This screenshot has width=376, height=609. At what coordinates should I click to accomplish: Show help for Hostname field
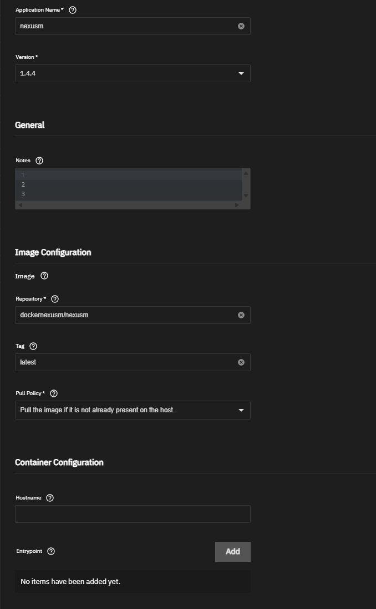click(50, 498)
